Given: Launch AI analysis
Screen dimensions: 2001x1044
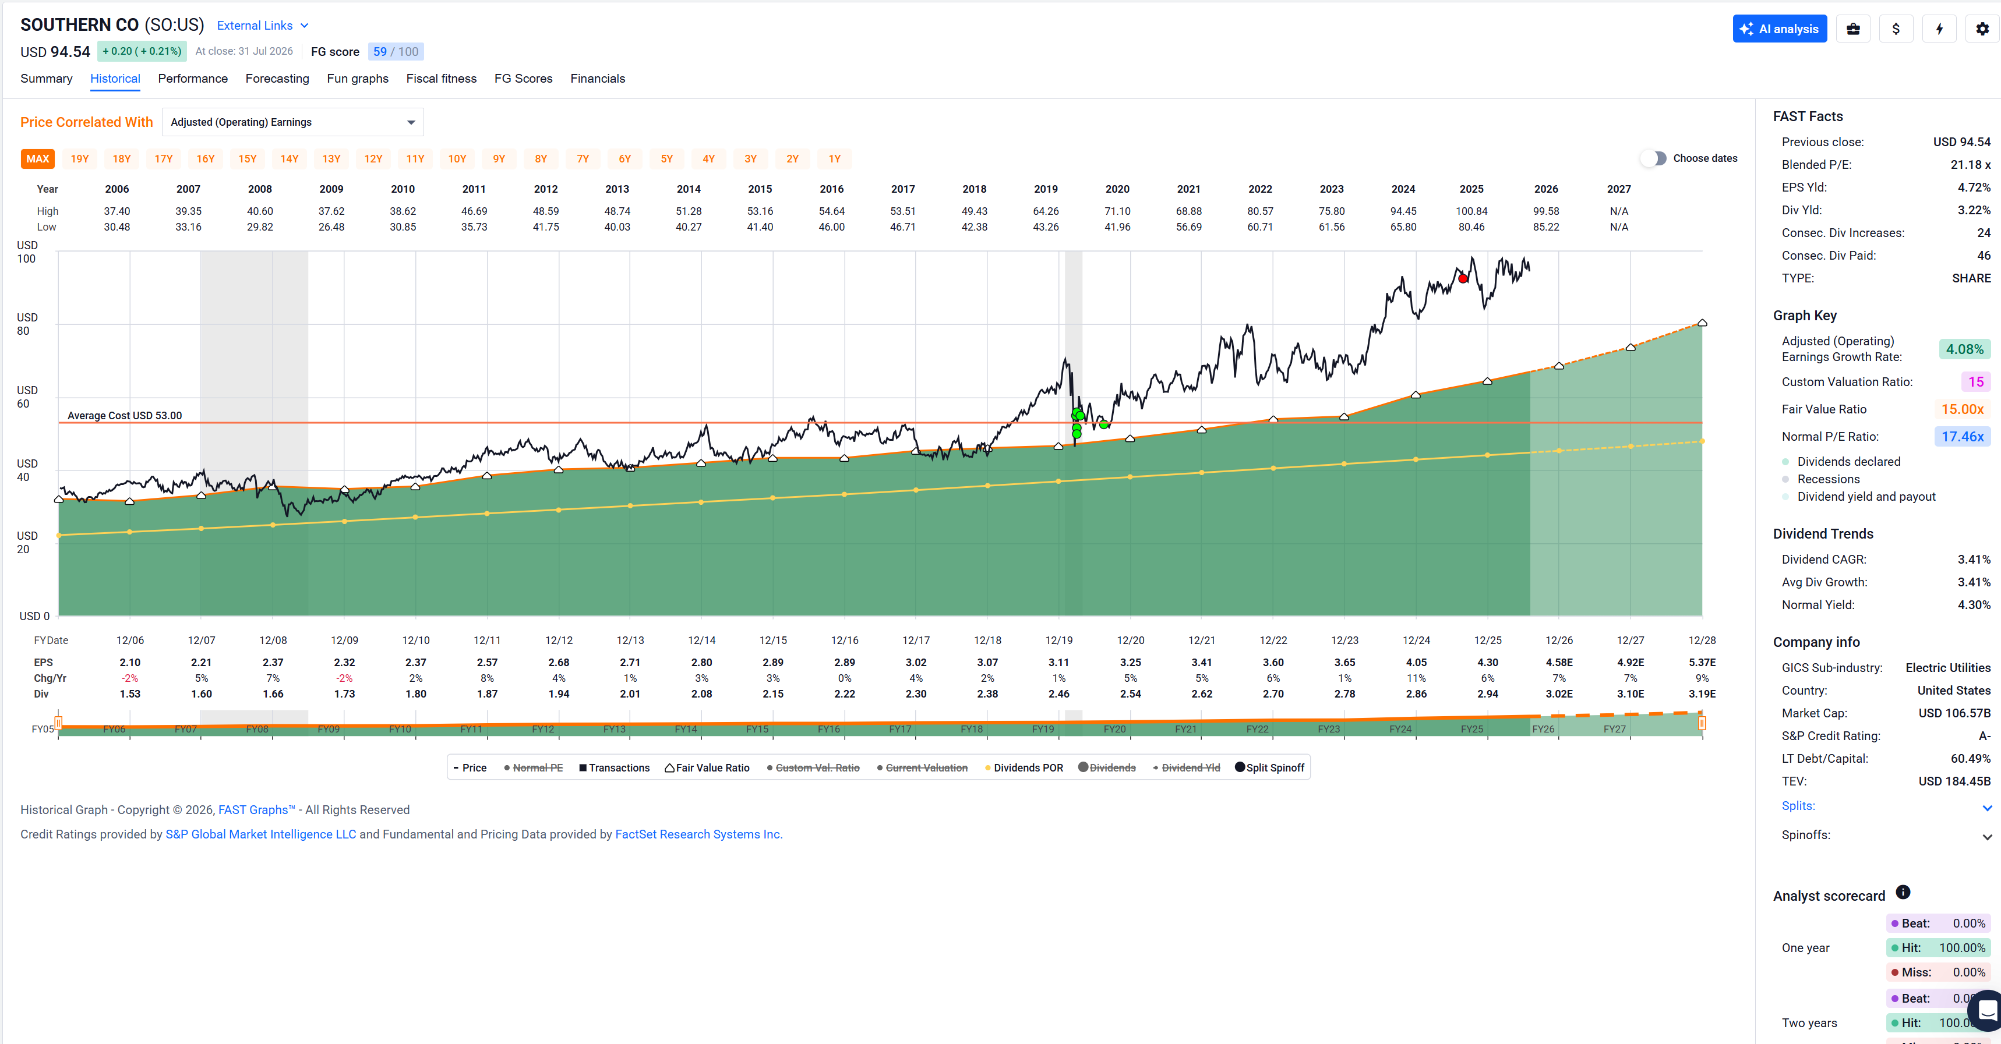Looking at the screenshot, I should (1780, 29).
